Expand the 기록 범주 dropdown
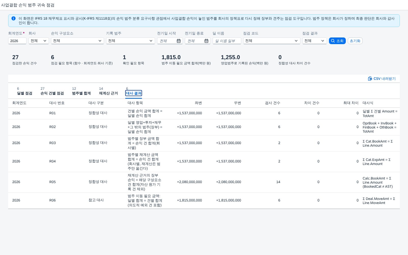The width and height of the screenshot is (408, 255). 131,41
